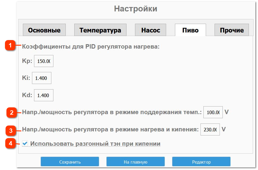Go to the Прочие tab
This screenshot has width=258, height=170.
point(232,30)
